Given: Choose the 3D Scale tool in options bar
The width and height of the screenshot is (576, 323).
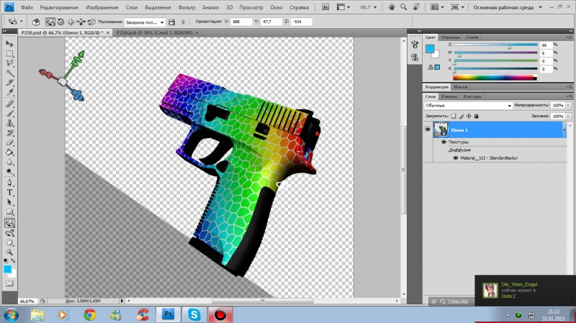Looking at the screenshot, I should coord(91,22).
